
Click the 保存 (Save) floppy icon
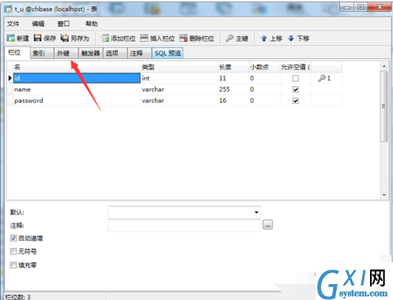point(38,38)
